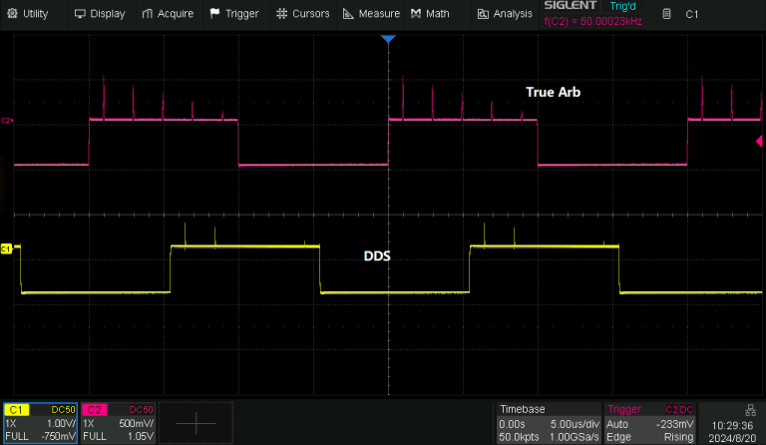Viewport: 766px width, 445px height.
Task: Open the C2 channel settings box
Action: click(116, 423)
